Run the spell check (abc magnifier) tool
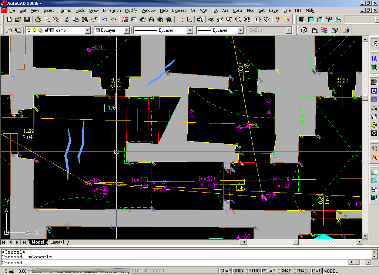 [x=56, y=20]
